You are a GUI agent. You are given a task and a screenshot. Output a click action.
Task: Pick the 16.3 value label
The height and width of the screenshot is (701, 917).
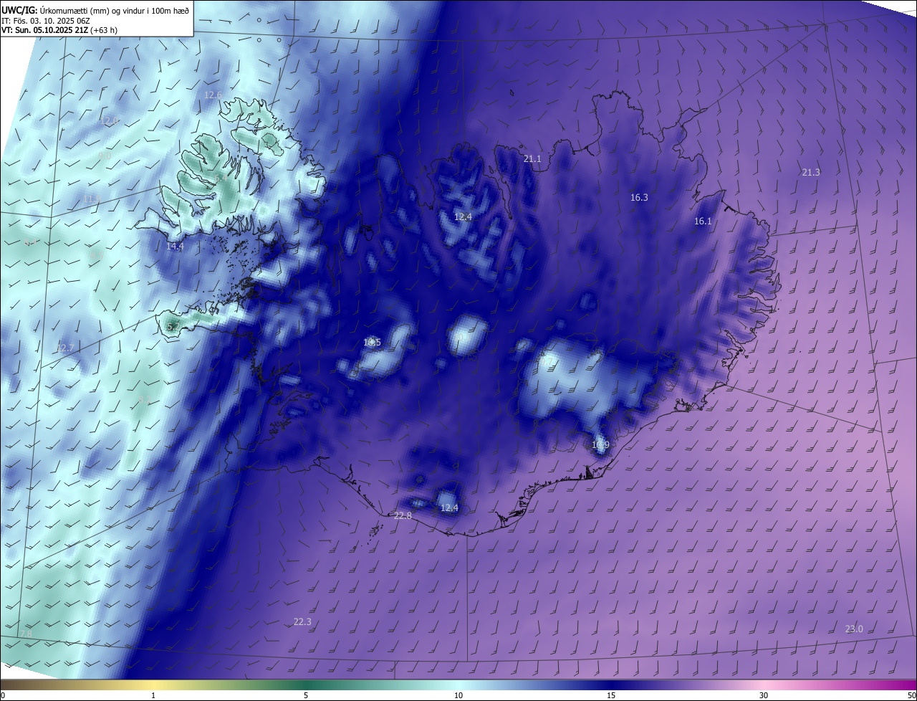[639, 197]
